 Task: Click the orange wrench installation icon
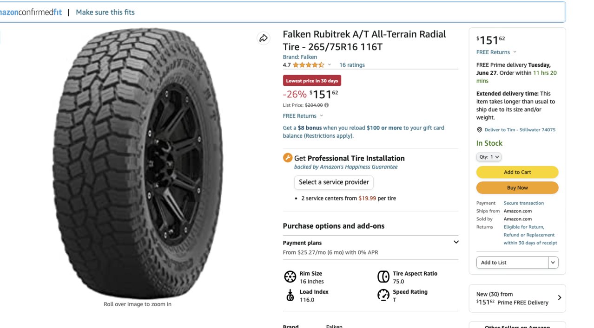coord(288,158)
